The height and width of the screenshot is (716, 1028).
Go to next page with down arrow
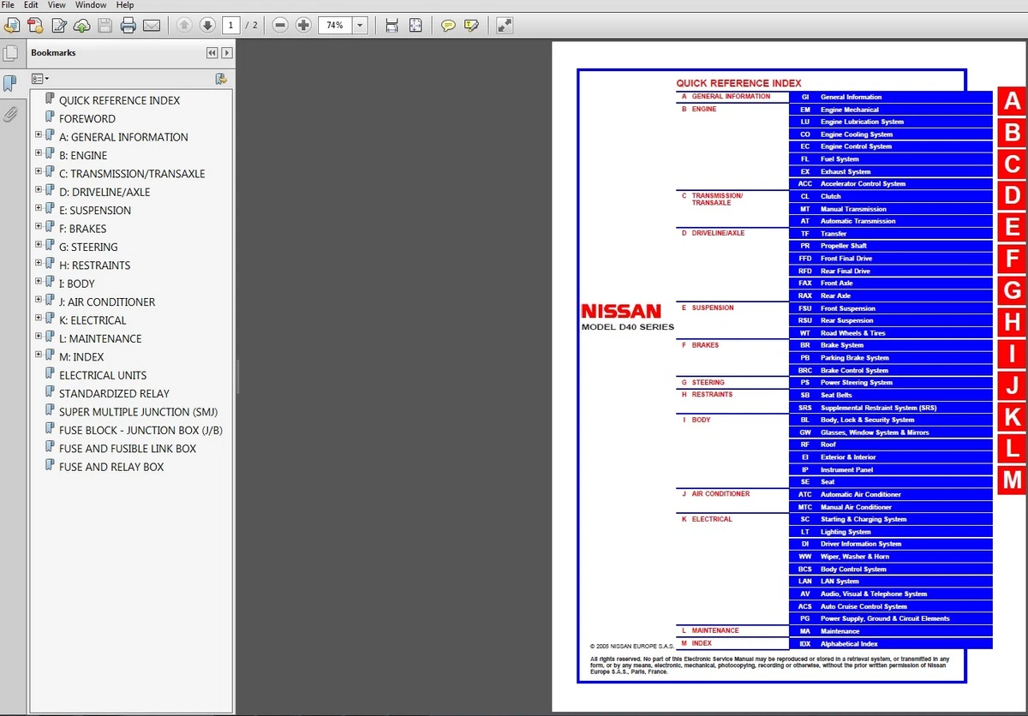tap(206, 26)
